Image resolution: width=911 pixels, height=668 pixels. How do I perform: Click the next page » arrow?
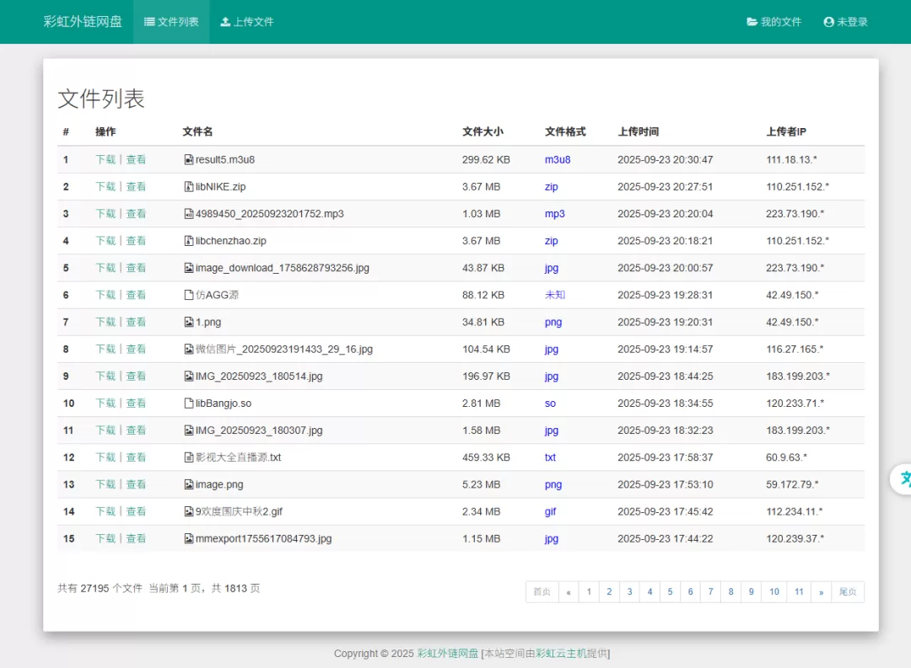821,592
